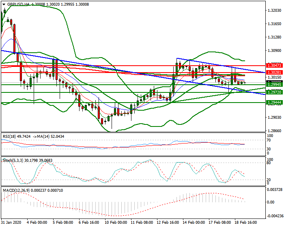Click the 5 Feb 08:00 time label
284x227 pixels.
click(63, 222)
